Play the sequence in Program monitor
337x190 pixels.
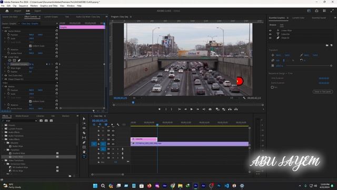(192, 109)
